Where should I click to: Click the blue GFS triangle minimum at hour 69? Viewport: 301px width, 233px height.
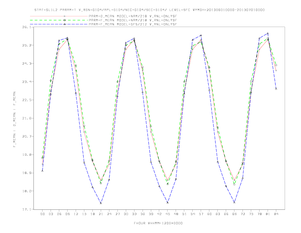[234, 202]
